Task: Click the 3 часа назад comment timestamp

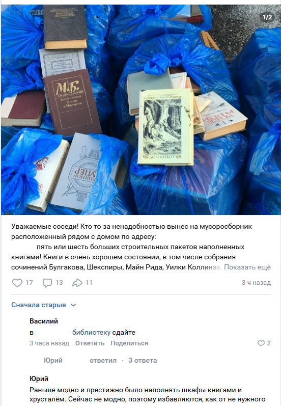Action: (49, 343)
